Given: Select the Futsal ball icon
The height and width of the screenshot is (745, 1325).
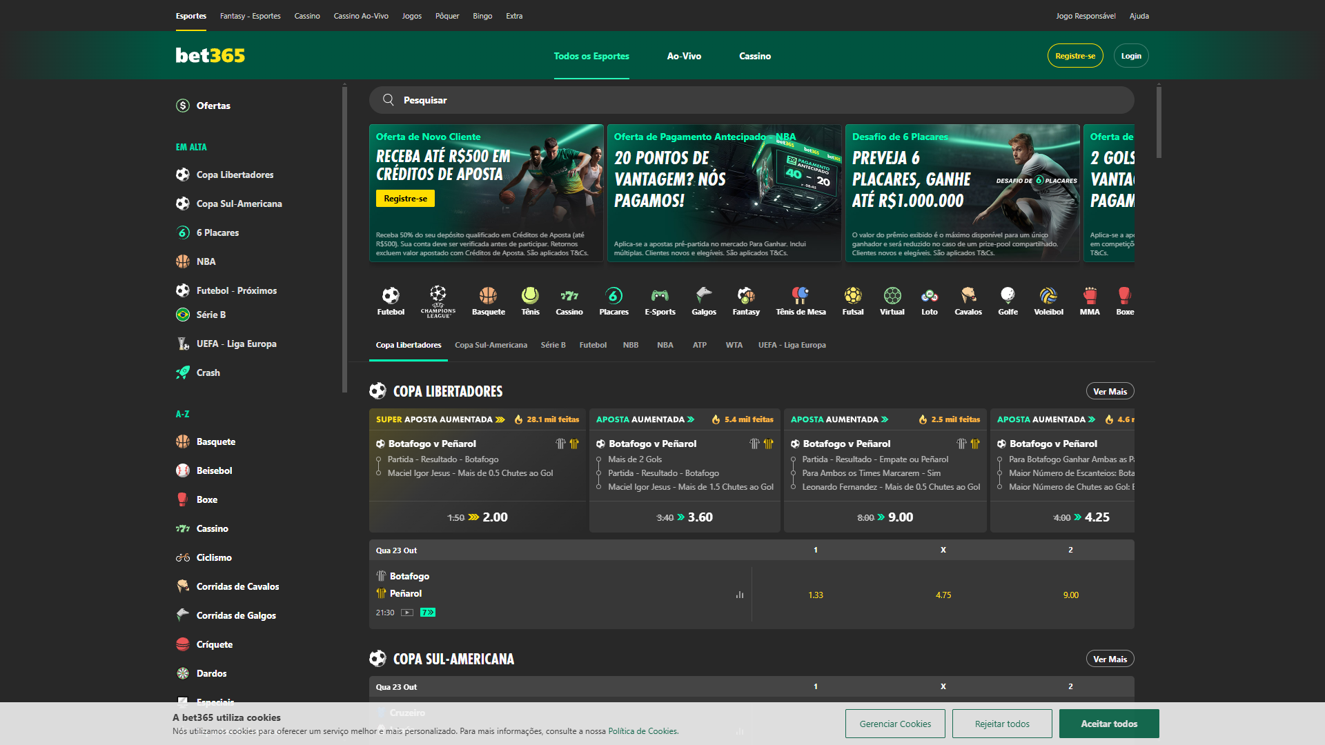Looking at the screenshot, I should pyautogui.click(x=853, y=301).
